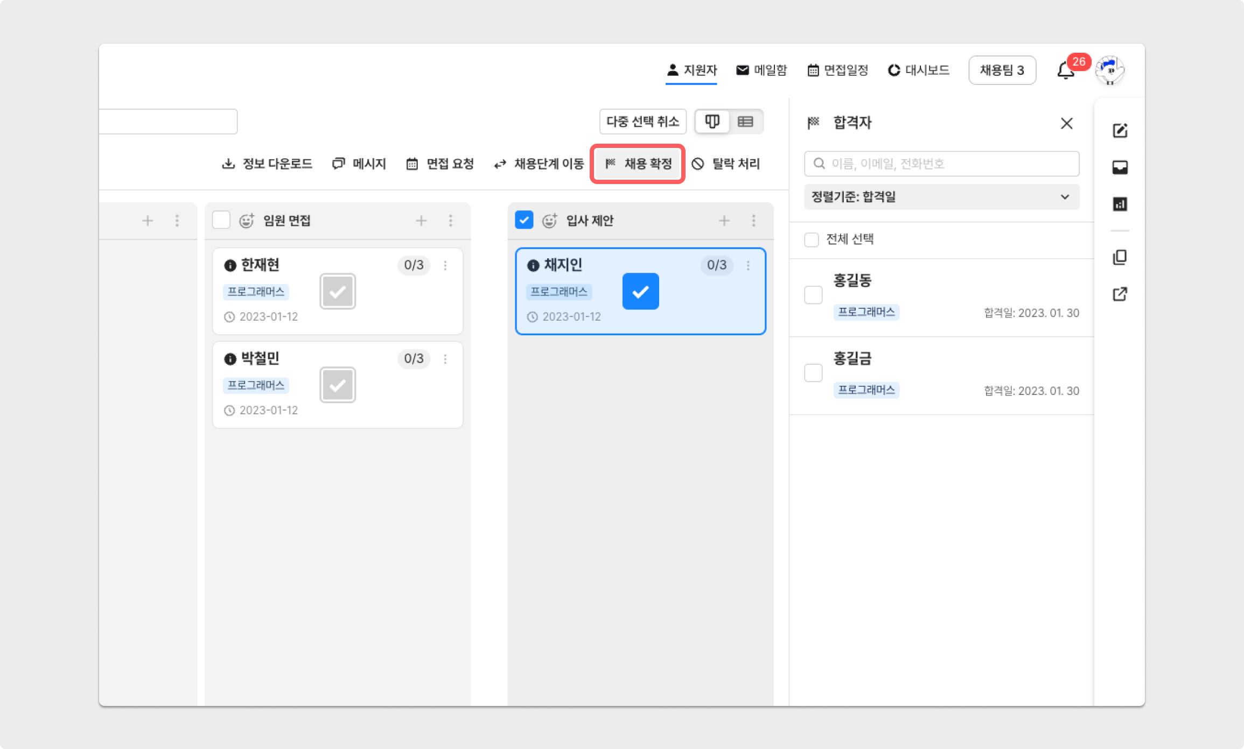Open 임원 면접 column options menu
The width and height of the screenshot is (1244, 749).
tap(450, 221)
